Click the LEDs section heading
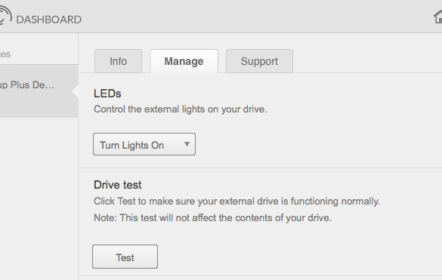 [x=107, y=94]
